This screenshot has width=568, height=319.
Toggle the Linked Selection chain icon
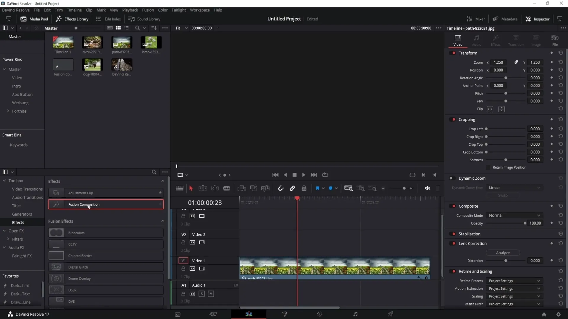[x=292, y=188]
